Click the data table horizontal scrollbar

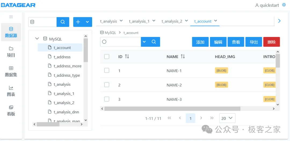[172, 109]
